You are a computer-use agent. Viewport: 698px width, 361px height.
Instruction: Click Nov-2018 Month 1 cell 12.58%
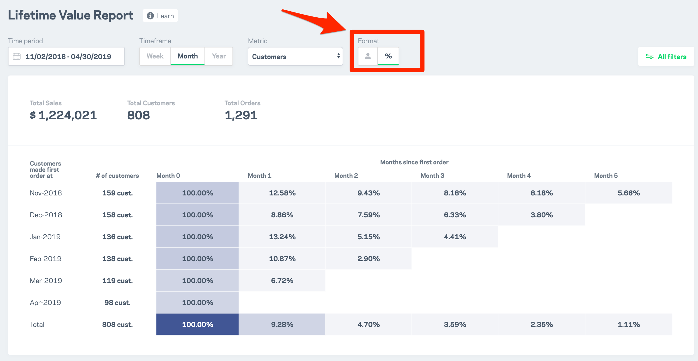282,193
